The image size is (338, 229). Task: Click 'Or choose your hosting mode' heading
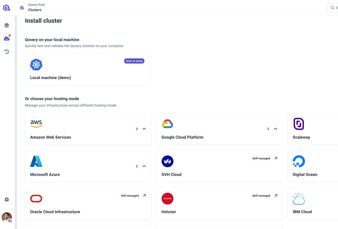52,99
